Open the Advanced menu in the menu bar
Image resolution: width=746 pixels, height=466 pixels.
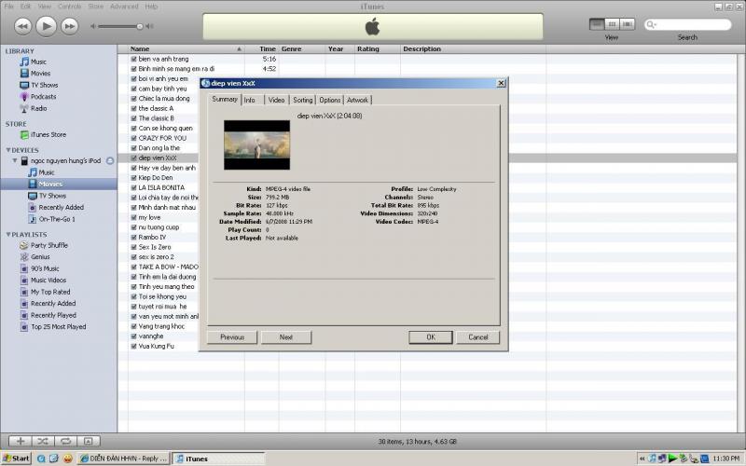pos(123,7)
